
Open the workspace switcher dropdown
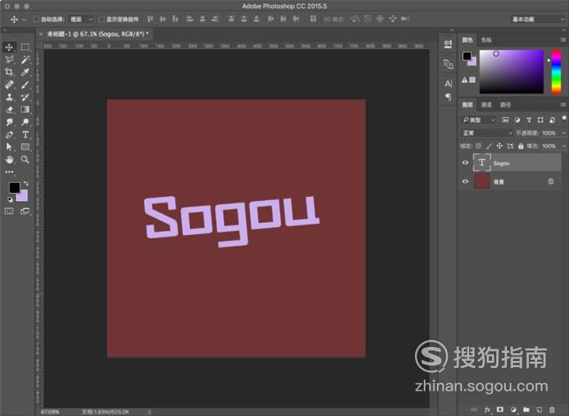[537, 19]
